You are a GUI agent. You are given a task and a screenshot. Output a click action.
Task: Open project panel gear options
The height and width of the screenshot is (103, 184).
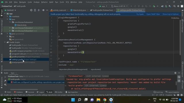43,10
